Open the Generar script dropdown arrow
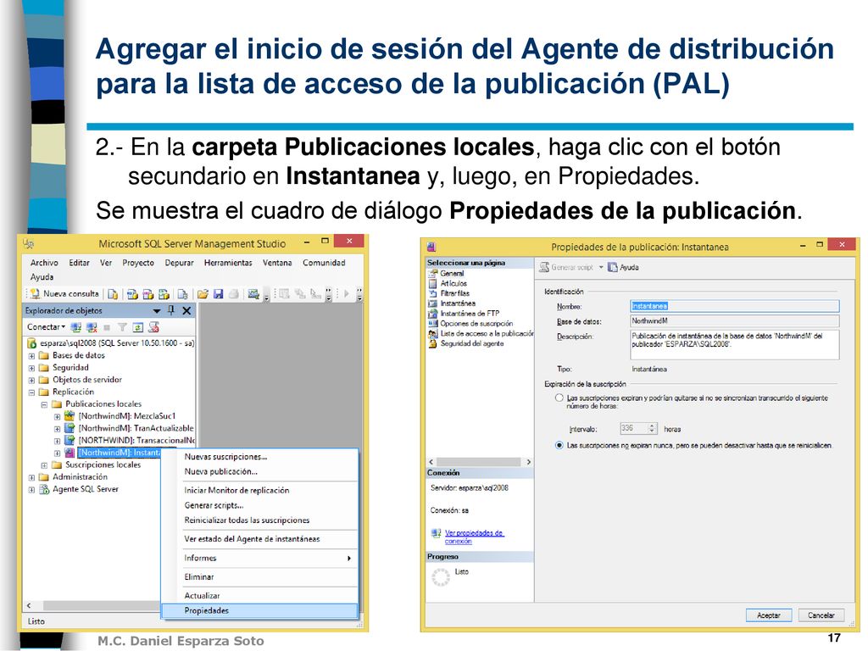The height and width of the screenshot is (651, 868). click(x=601, y=267)
